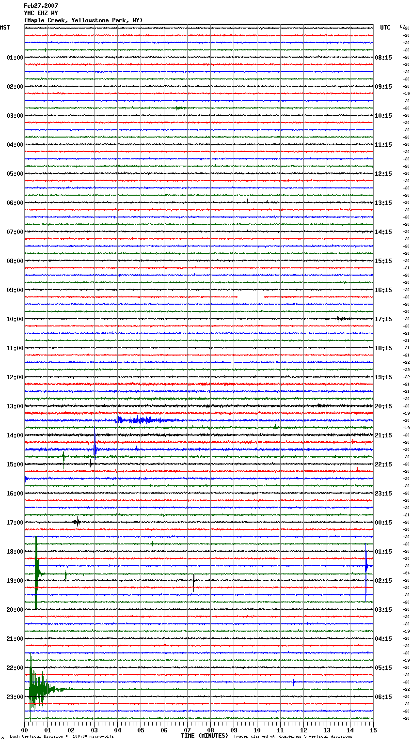
Task: Click the 22:15 UTC time label
Action: coord(383,464)
